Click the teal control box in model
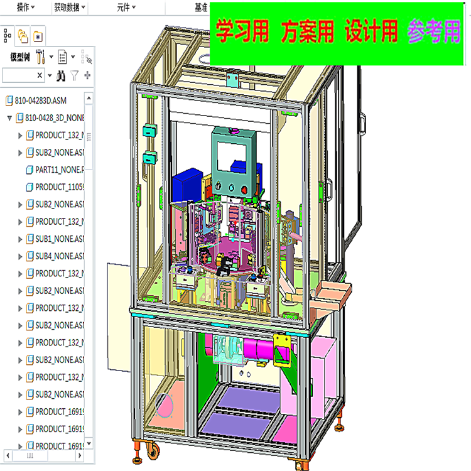This screenshot has height=471, width=471. click(x=234, y=163)
